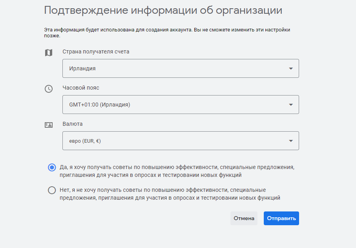The image size is (356, 248).
Task: Expand the arrow in the GMT+01:00 time zone dropdown
Action: pos(290,105)
